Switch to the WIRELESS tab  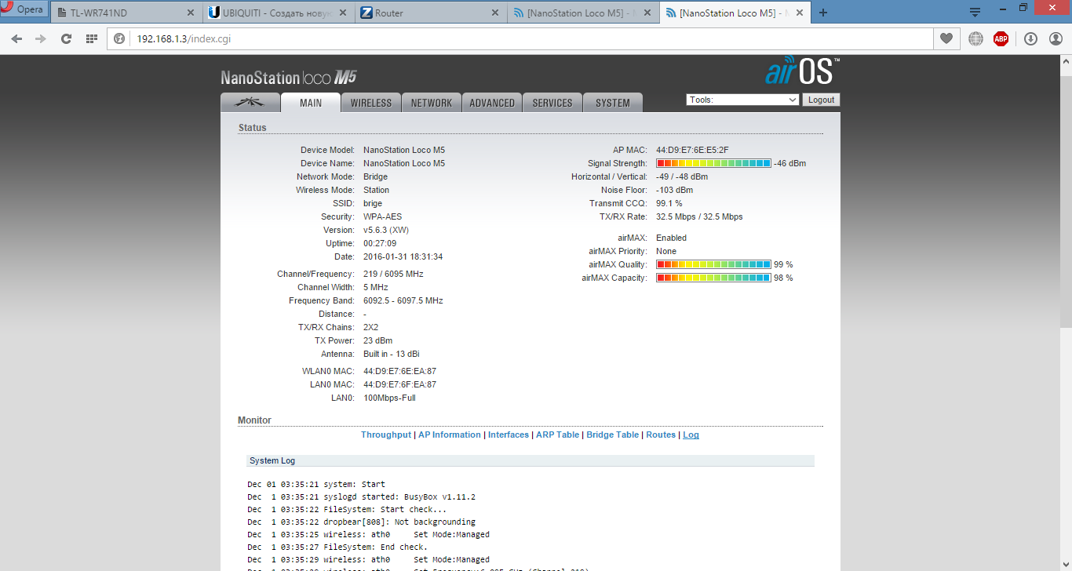[x=370, y=103]
